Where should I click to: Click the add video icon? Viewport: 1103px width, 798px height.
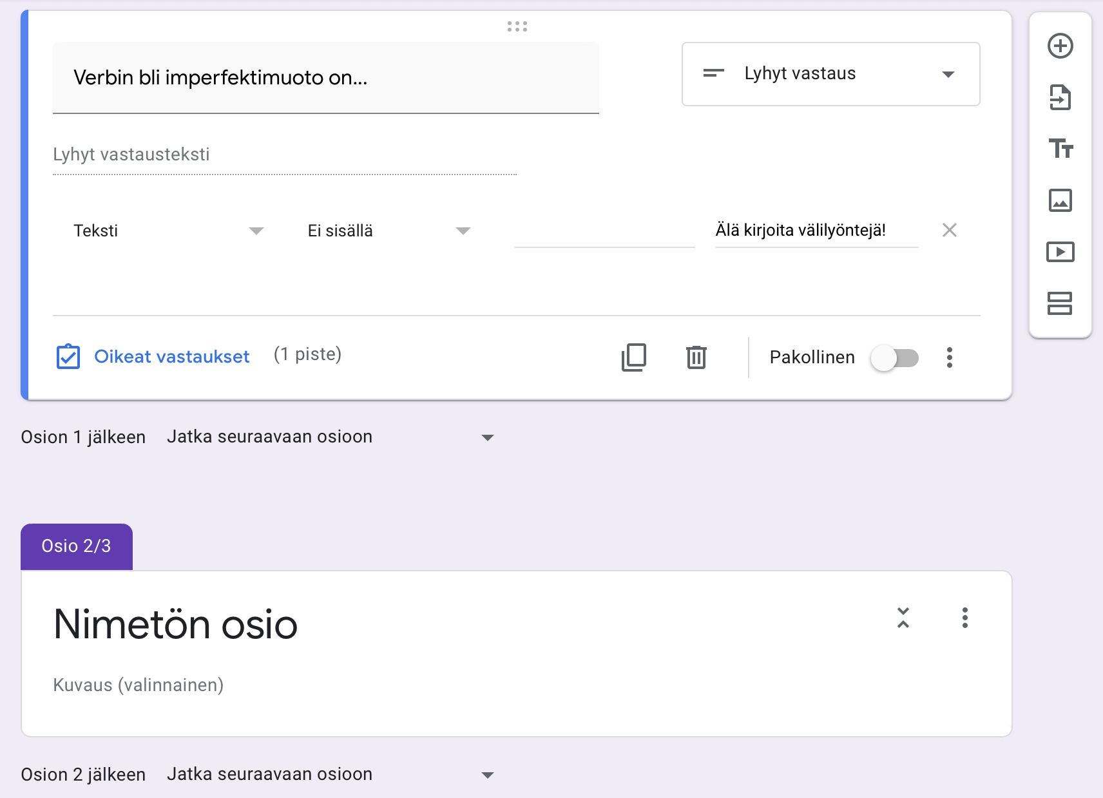[1060, 252]
